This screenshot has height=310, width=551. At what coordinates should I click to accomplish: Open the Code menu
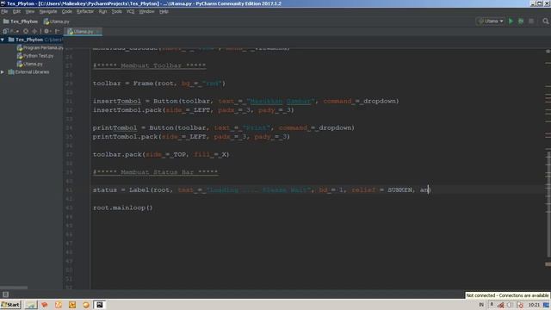point(67,11)
